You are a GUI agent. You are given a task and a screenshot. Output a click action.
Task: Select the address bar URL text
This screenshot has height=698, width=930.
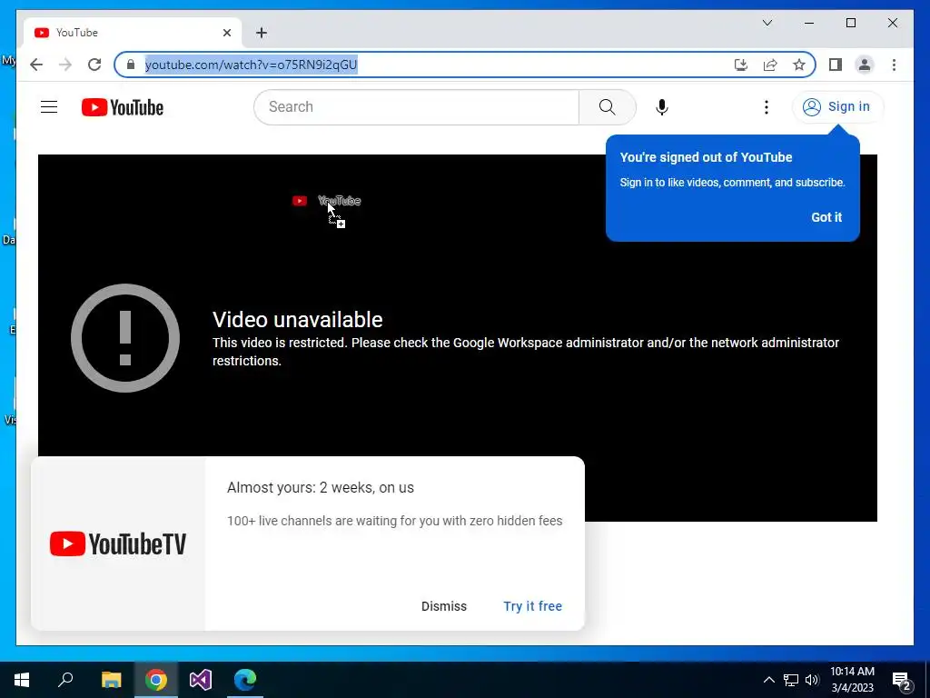point(251,65)
